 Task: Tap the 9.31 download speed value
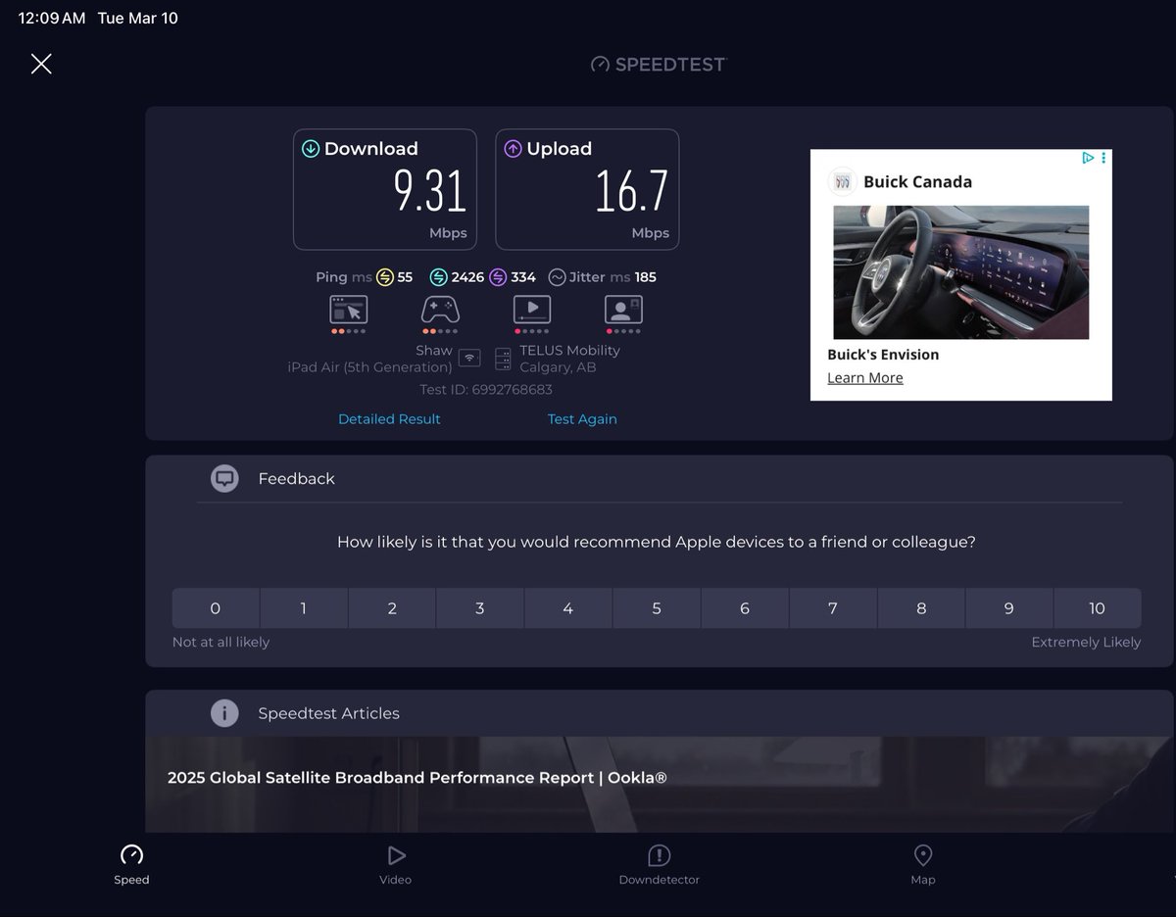click(x=429, y=191)
